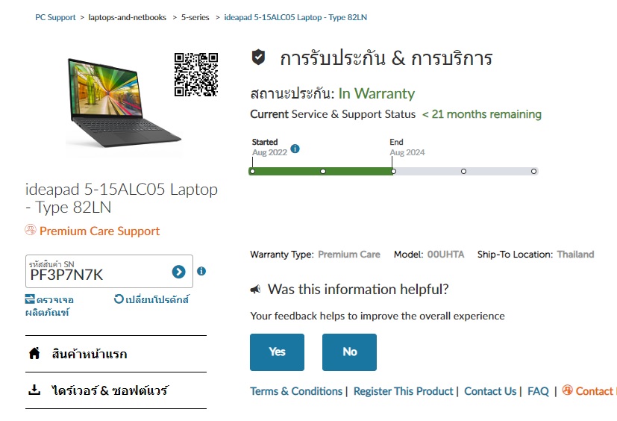The width and height of the screenshot is (617, 421).
Task: Click the เปลี่ยนโปรดักส์ change product link
Action: click(152, 299)
